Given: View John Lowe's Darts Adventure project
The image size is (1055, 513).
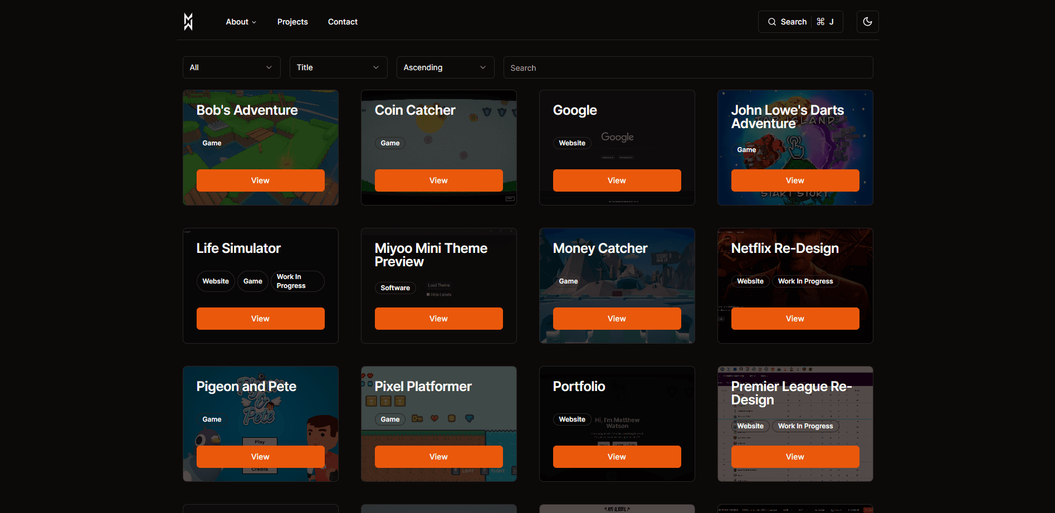Looking at the screenshot, I should click(795, 180).
